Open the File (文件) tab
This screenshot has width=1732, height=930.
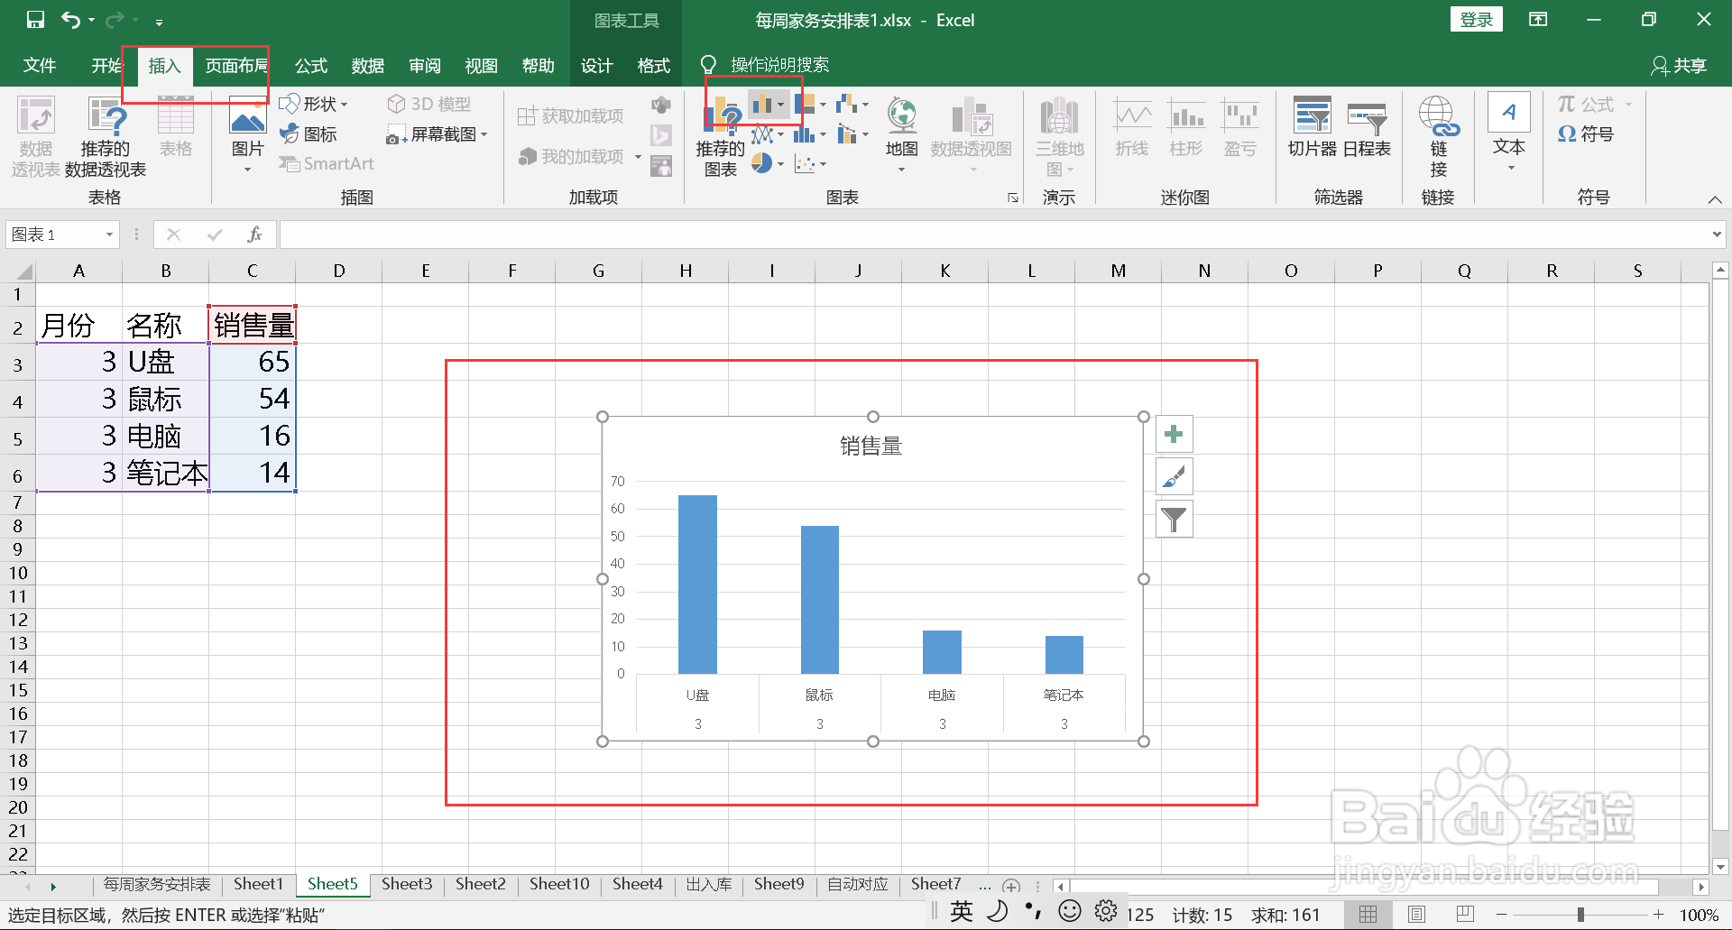39,65
